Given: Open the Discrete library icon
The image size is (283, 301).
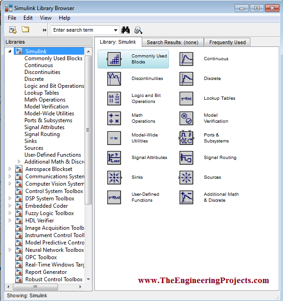Looking at the screenshot, I should coord(186,79).
